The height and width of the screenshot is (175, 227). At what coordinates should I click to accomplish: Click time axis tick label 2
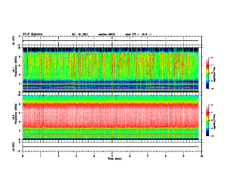pos(58,156)
